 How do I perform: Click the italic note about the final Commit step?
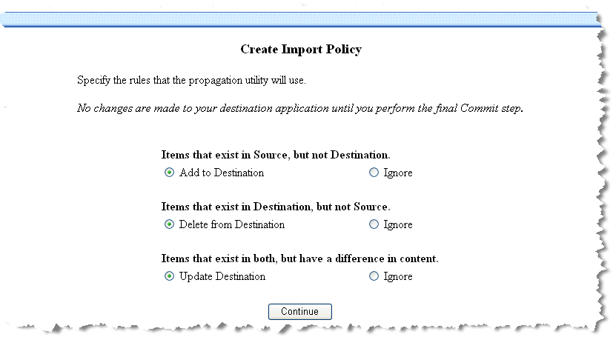coord(300,108)
